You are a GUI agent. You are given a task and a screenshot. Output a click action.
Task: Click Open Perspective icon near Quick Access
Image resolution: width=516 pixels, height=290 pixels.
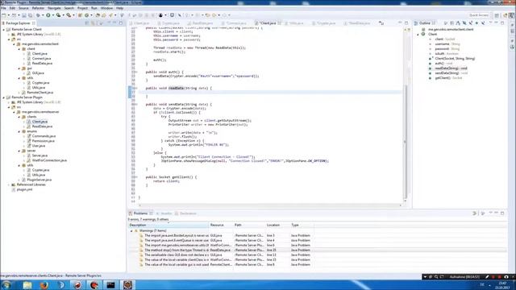[x=497, y=15]
